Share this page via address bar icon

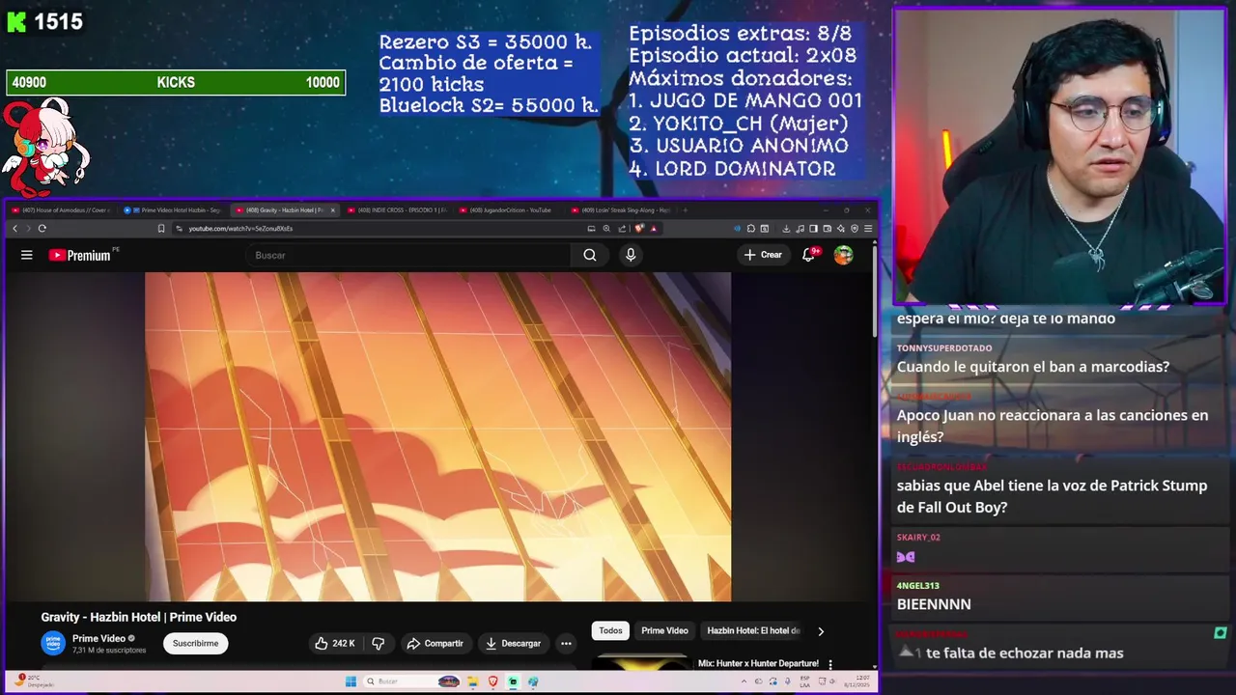pos(622,229)
